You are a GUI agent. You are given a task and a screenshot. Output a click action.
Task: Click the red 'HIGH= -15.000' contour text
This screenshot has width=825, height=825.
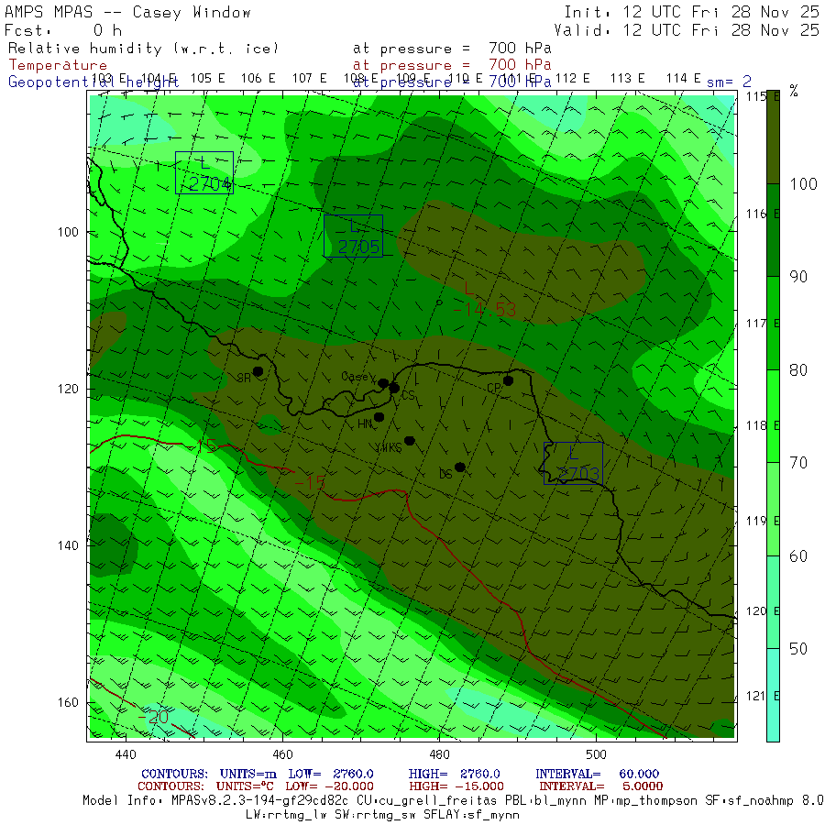[x=456, y=786]
